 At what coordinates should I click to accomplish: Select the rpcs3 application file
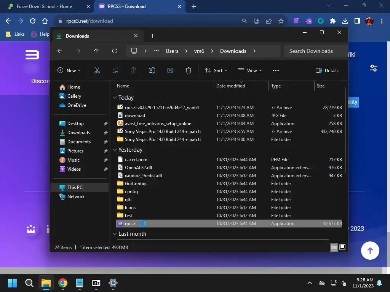229,224
